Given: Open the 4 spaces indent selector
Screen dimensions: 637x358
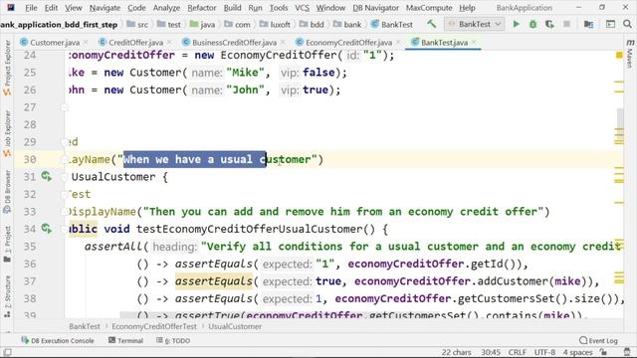Looking at the screenshot, I should (x=577, y=352).
